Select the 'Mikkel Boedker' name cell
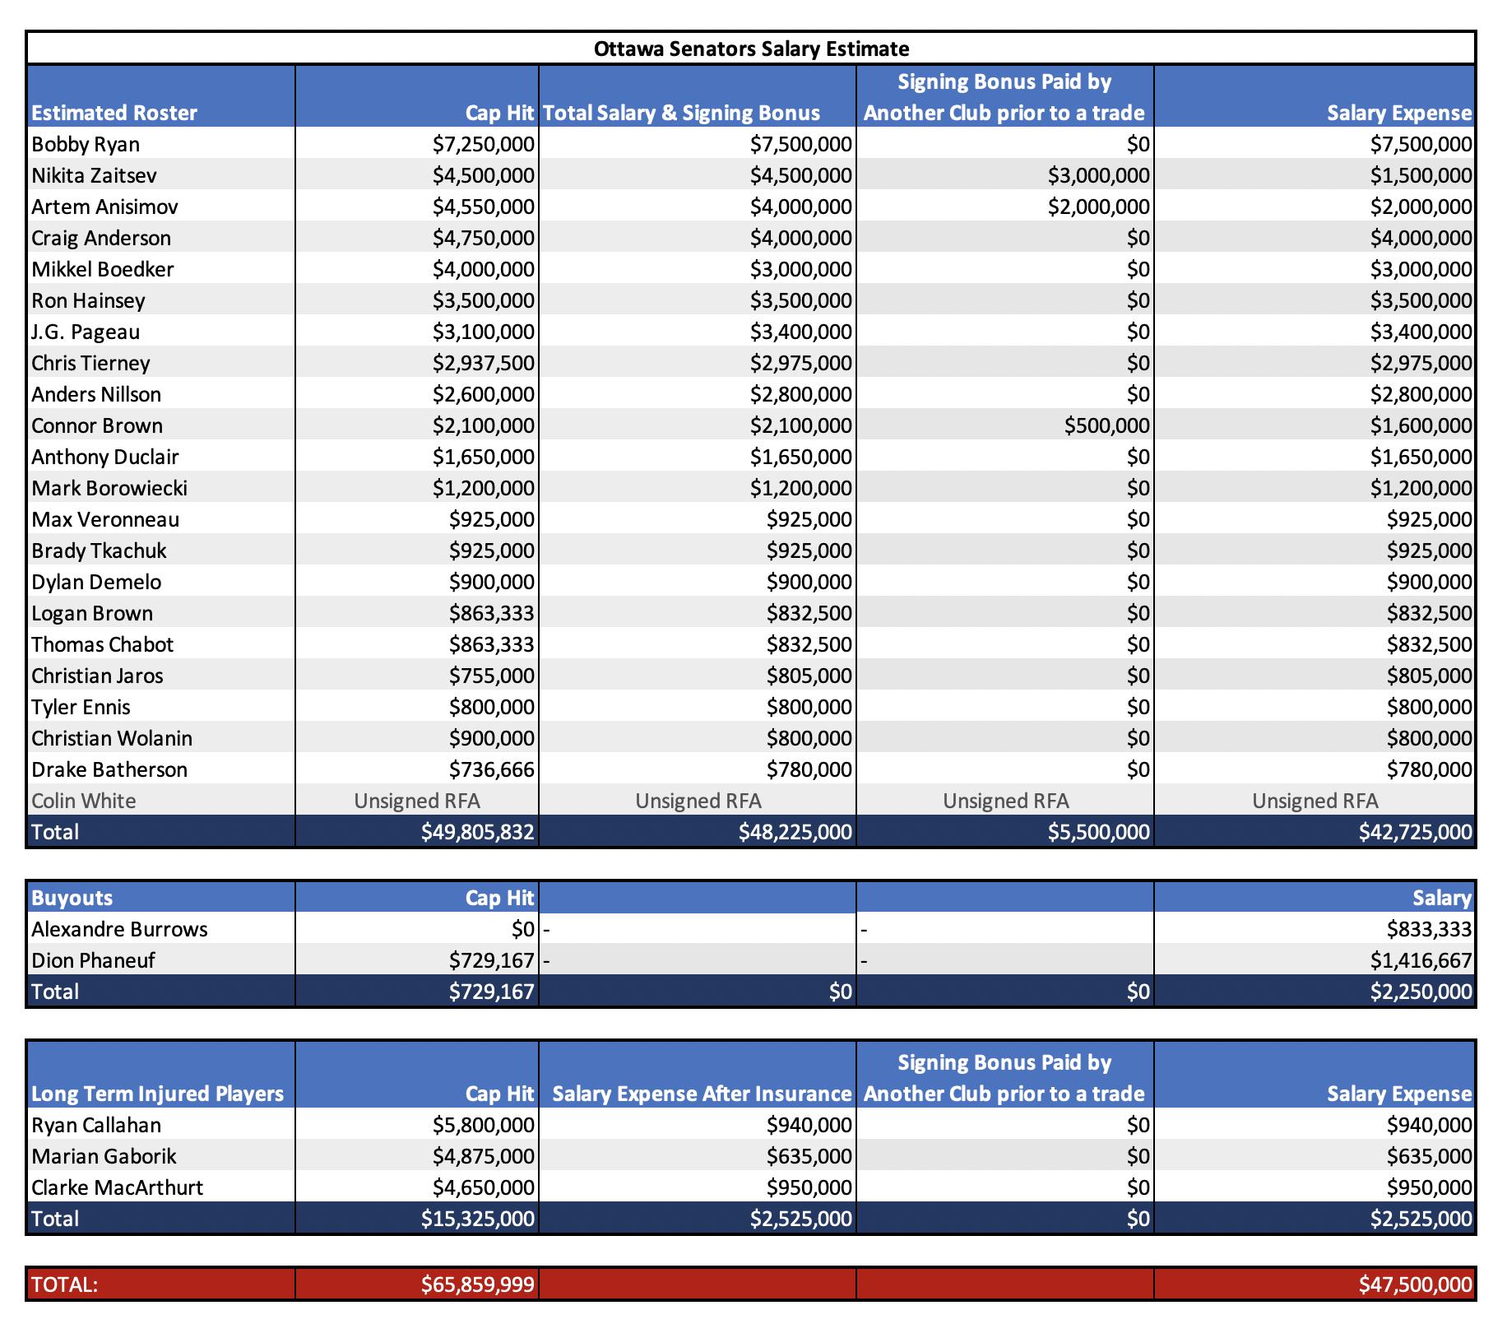The width and height of the screenshot is (1507, 1338). [161, 269]
